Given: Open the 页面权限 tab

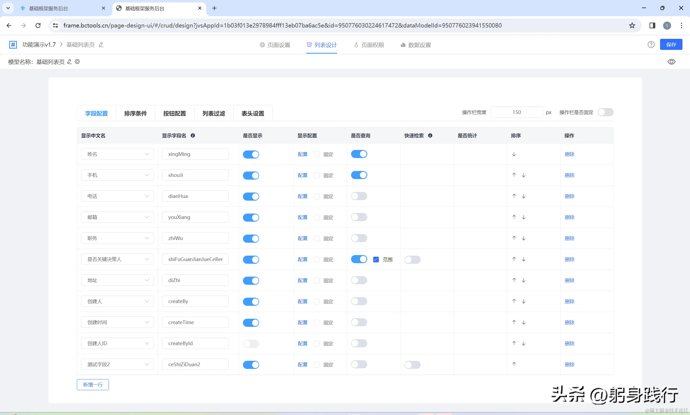Looking at the screenshot, I should 369,45.
